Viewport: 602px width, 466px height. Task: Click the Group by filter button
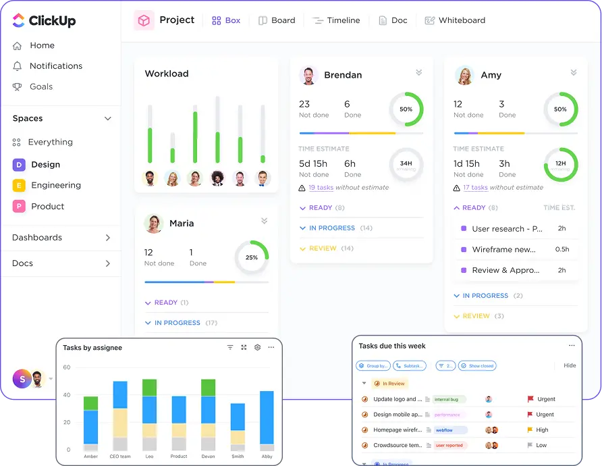(x=373, y=366)
